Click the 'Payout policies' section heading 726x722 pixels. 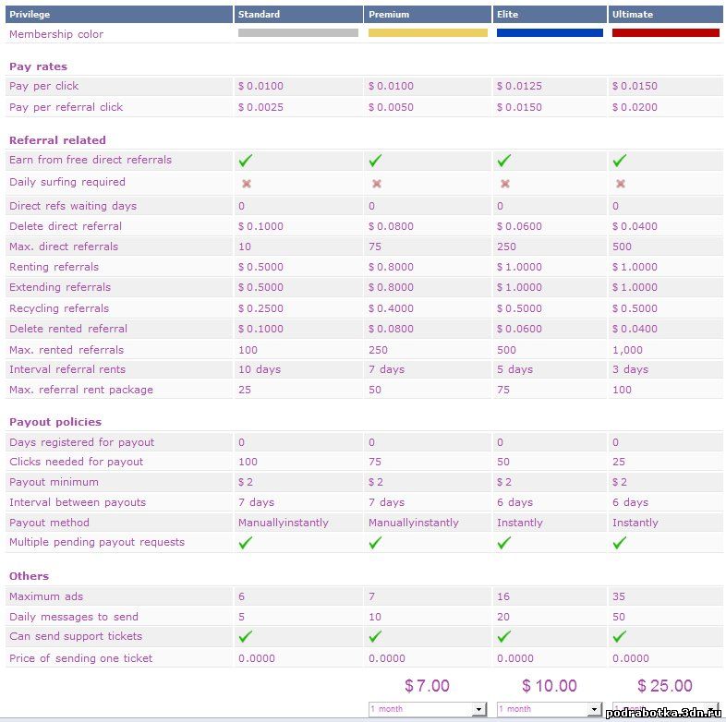(55, 422)
